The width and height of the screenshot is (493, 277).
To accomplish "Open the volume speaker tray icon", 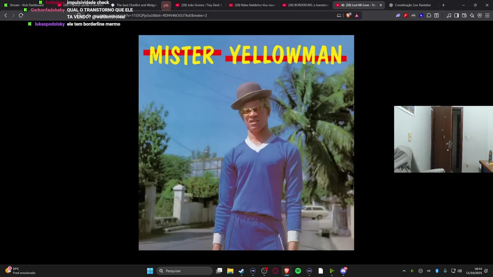I will (459, 271).
